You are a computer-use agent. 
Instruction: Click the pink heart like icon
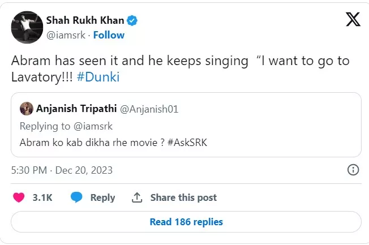pyautogui.click(x=19, y=197)
